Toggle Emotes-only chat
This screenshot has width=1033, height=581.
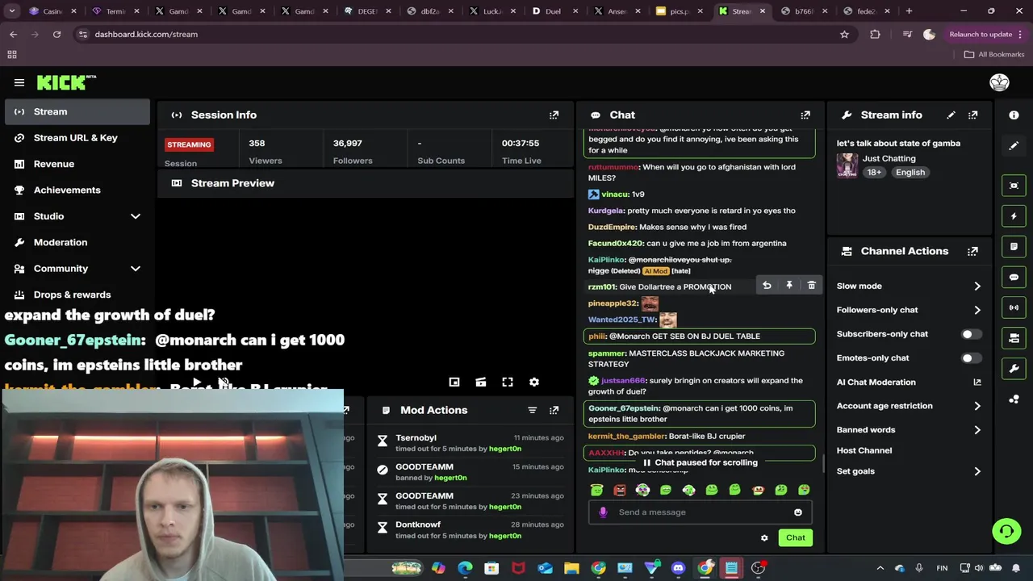click(x=971, y=358)
